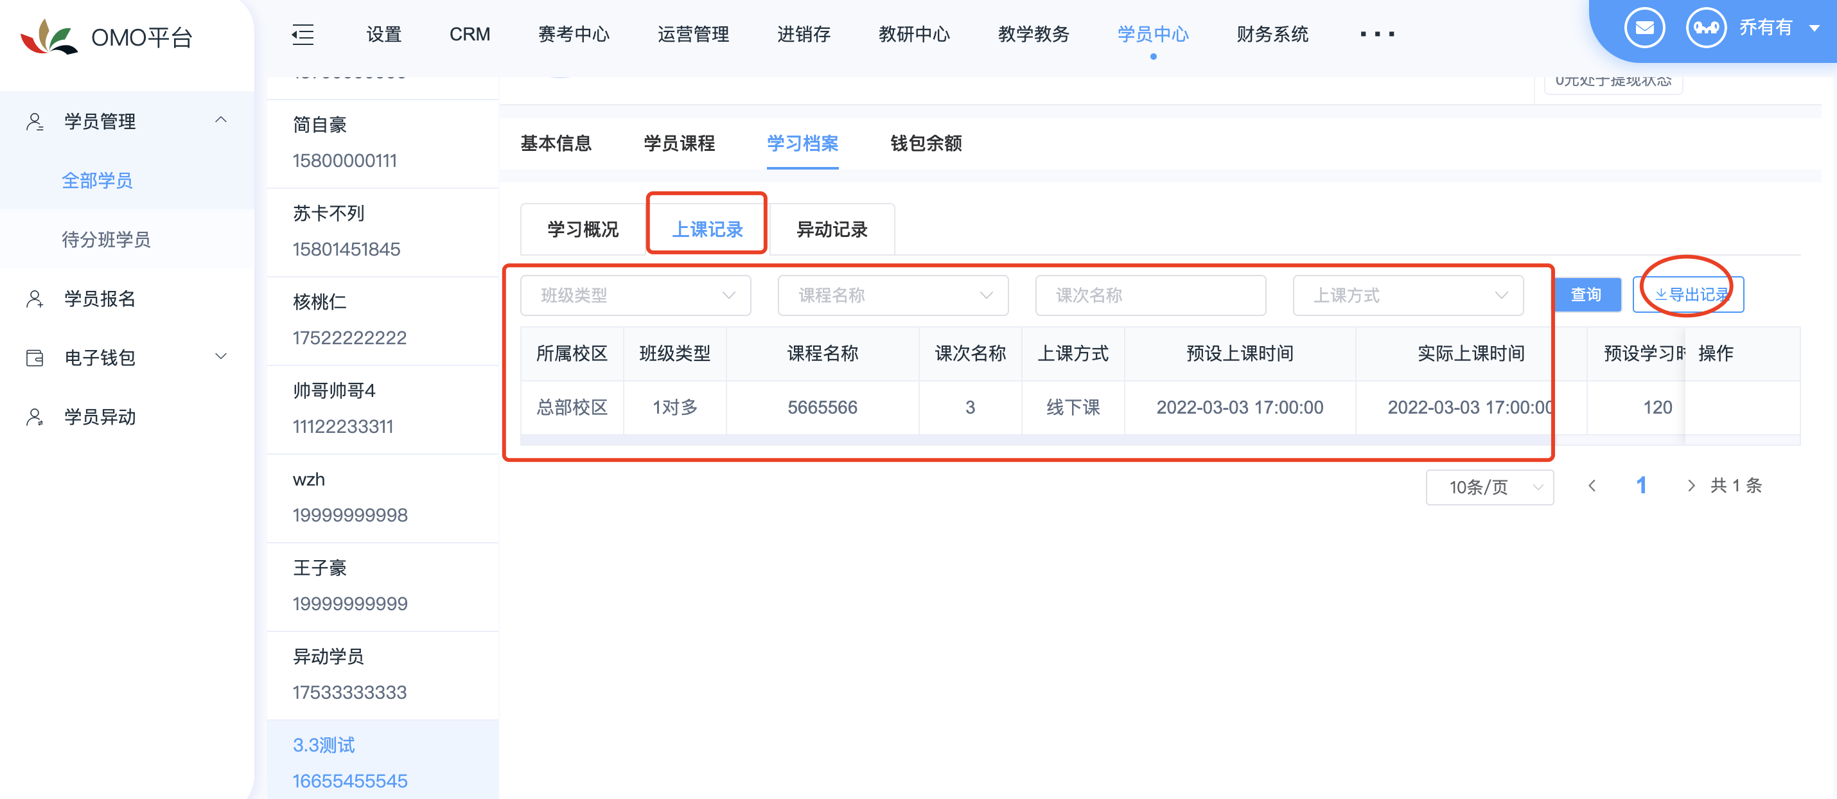This screenshot has height=799, width=1837.
Task: Click the 线下课 class mode cell
Action: [1073, 407]
